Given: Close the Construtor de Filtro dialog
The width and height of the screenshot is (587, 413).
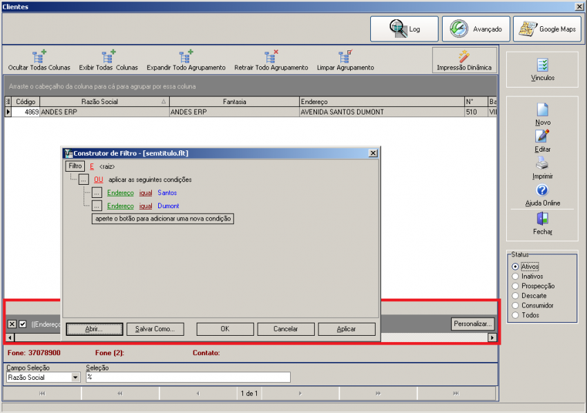Looking at the screenshot, I should [x=373, y=153].
